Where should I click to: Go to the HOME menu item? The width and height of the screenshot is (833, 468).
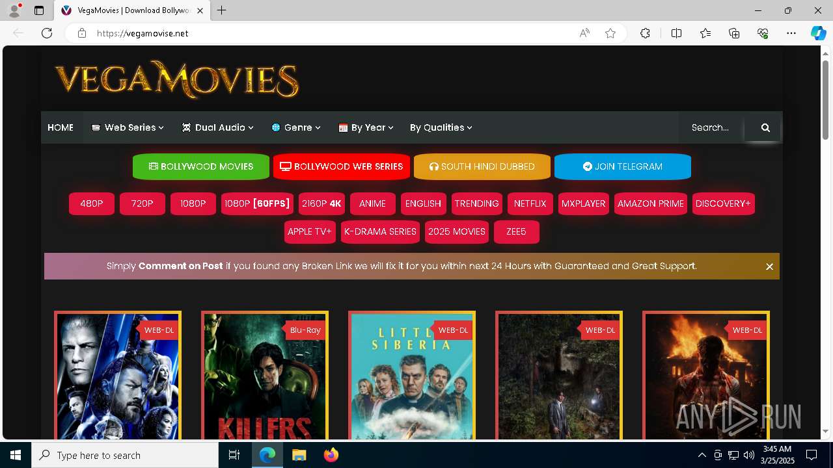coord(61,127)
